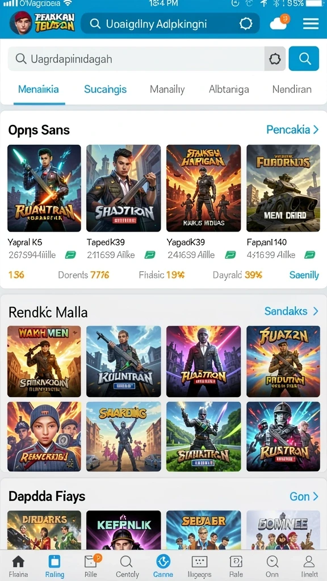Open the hamburger menu in the header
Screen dimensions: 327x581
[x=311, y=24]
